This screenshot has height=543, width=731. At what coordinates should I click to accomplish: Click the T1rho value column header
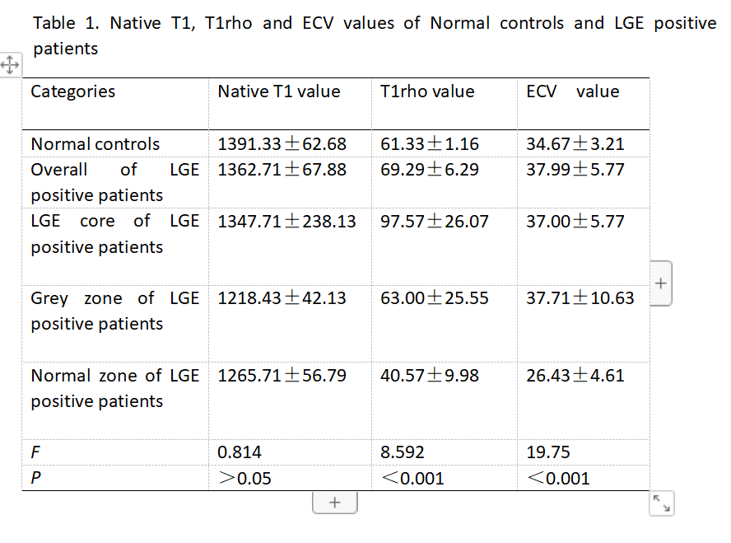click(427, 91)
